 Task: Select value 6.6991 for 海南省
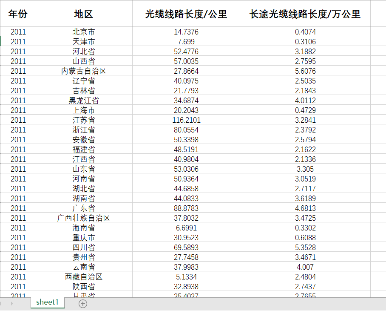tap(186, 227)
